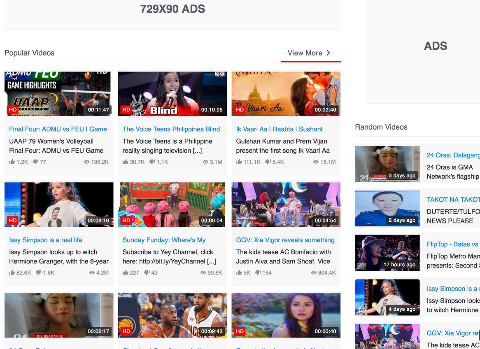The width and height of the screenshot is (480, 349).
Task: Click the views eye icon on Ik Vaari Aa
Action: [x=316, y=162]
